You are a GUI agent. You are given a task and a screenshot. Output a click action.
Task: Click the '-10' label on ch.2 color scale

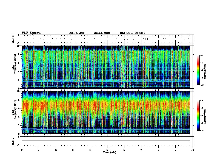click(x=202, y=131)
